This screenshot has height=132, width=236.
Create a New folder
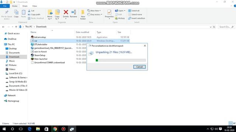[x=83, y=15]
